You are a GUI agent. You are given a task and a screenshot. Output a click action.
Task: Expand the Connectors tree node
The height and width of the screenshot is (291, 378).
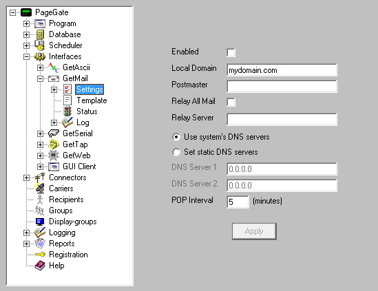pyautogui.click(x=26, y=177)
